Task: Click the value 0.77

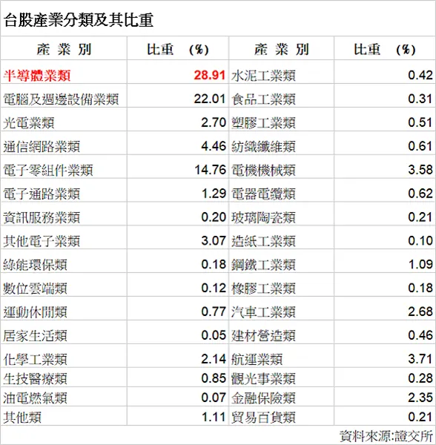Action: point(214,311)
